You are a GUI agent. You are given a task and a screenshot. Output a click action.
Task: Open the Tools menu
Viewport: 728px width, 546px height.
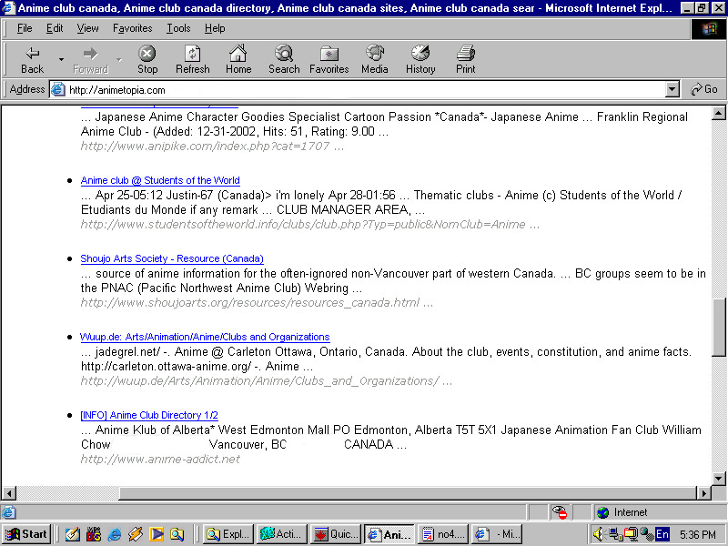click(x=178, y=28)
